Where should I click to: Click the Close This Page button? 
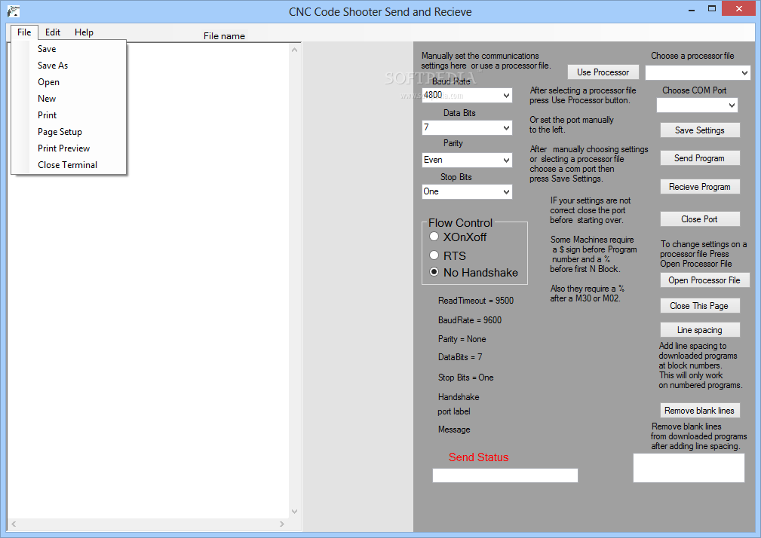coord(699,306)
